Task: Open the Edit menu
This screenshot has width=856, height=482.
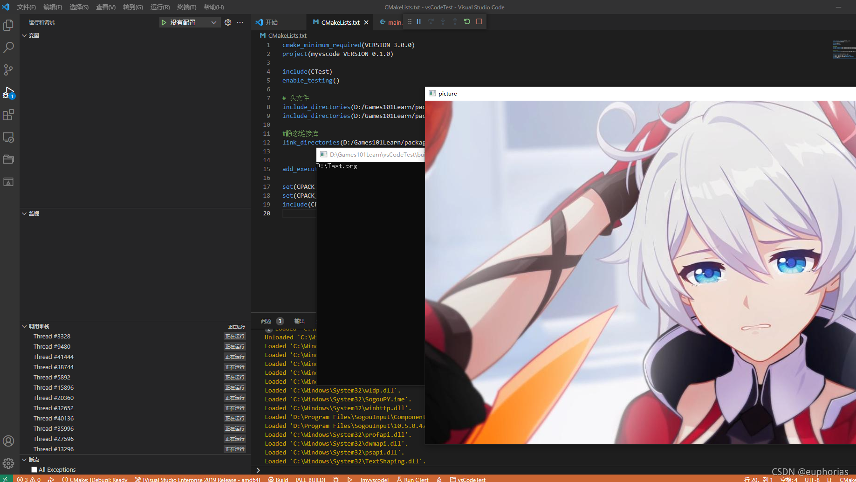Action: tap(53, 7)
